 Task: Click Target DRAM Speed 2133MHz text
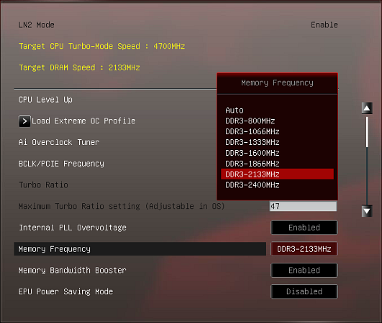click(x=79, y=67)
